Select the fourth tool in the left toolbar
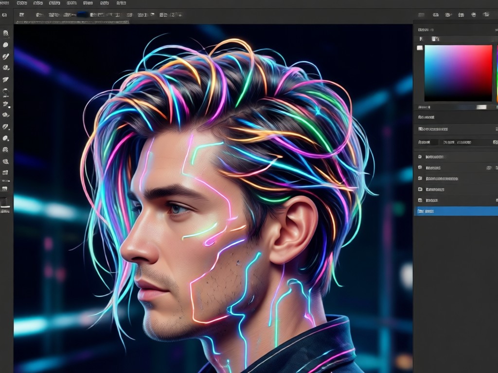This screenshot has height=373, width=498. tap(5, 68)
